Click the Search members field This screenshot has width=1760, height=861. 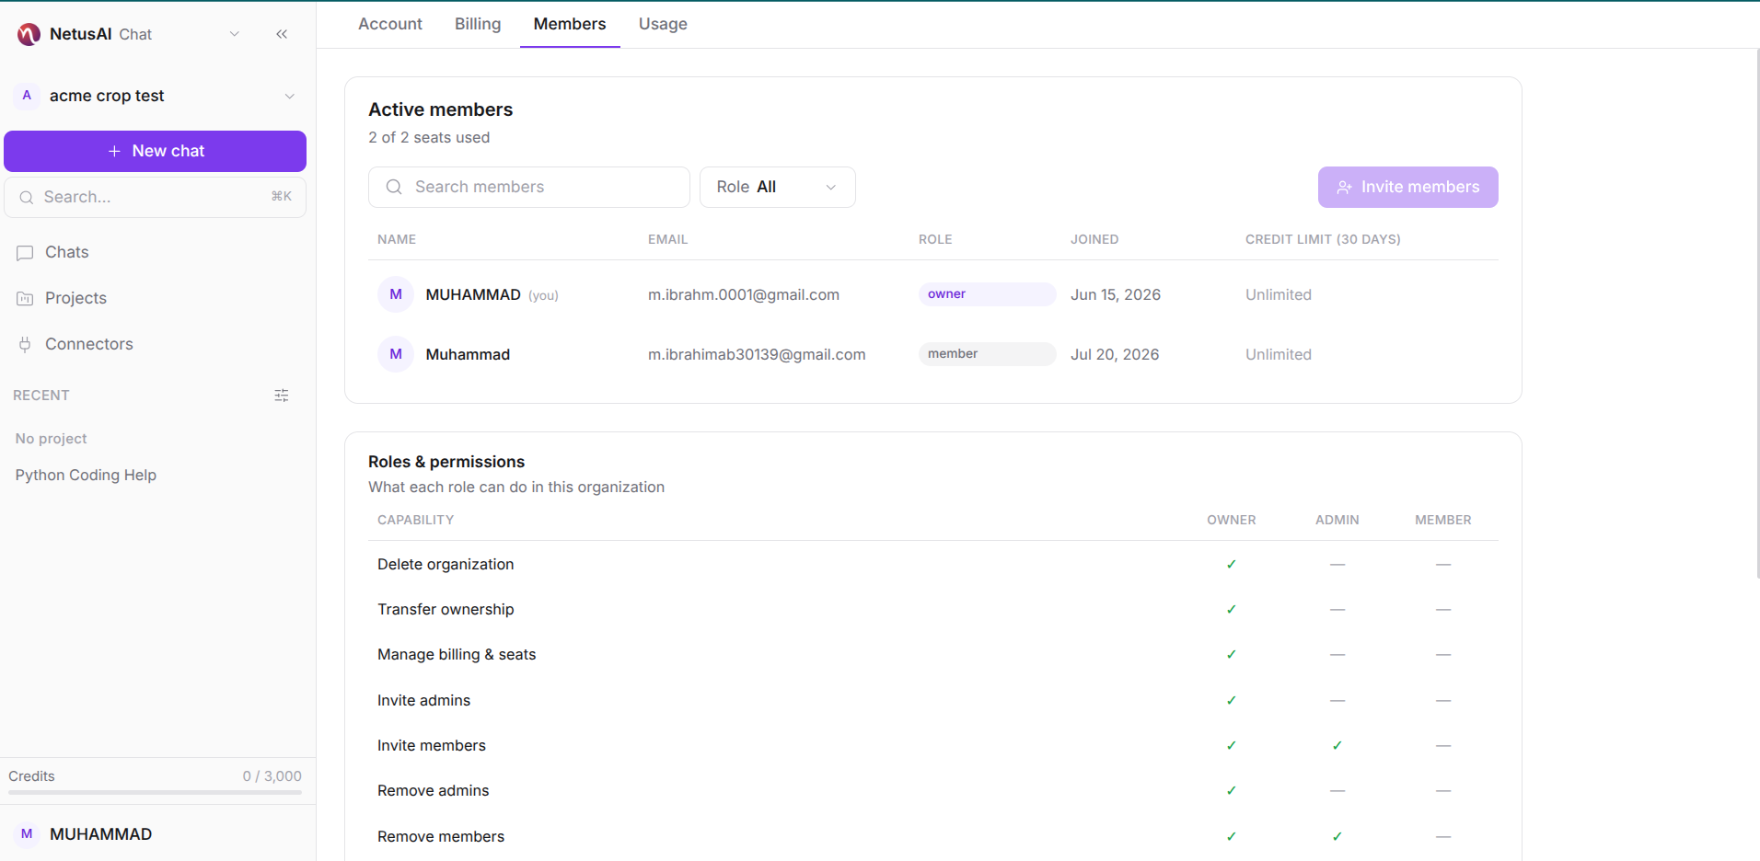tap(529, 187)
